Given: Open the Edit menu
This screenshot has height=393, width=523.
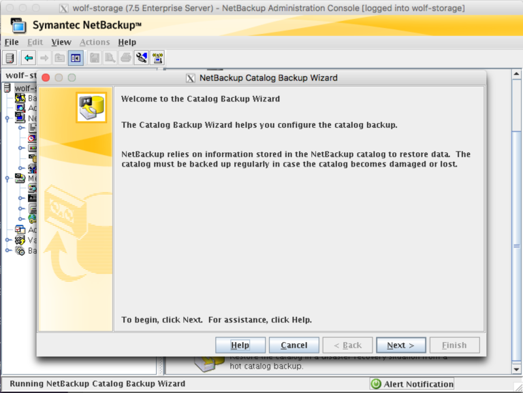Looking at the screenshot, I should point(35,42).
